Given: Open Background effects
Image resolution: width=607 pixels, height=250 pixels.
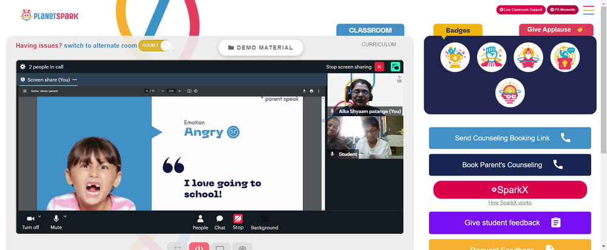Looking at the screenshot, I should (x=265, y=223).
